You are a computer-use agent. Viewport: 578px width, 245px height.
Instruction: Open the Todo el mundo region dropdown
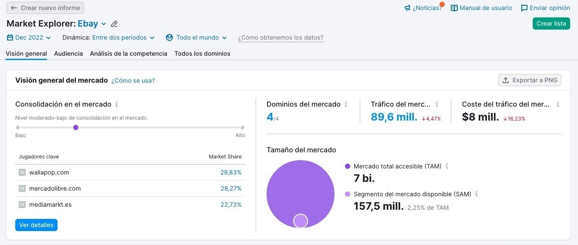coord(197,37)
